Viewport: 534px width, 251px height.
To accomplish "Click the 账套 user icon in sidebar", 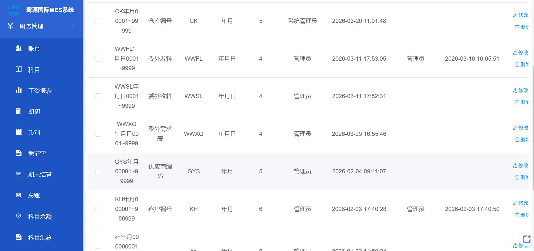I will click(18, 49).
